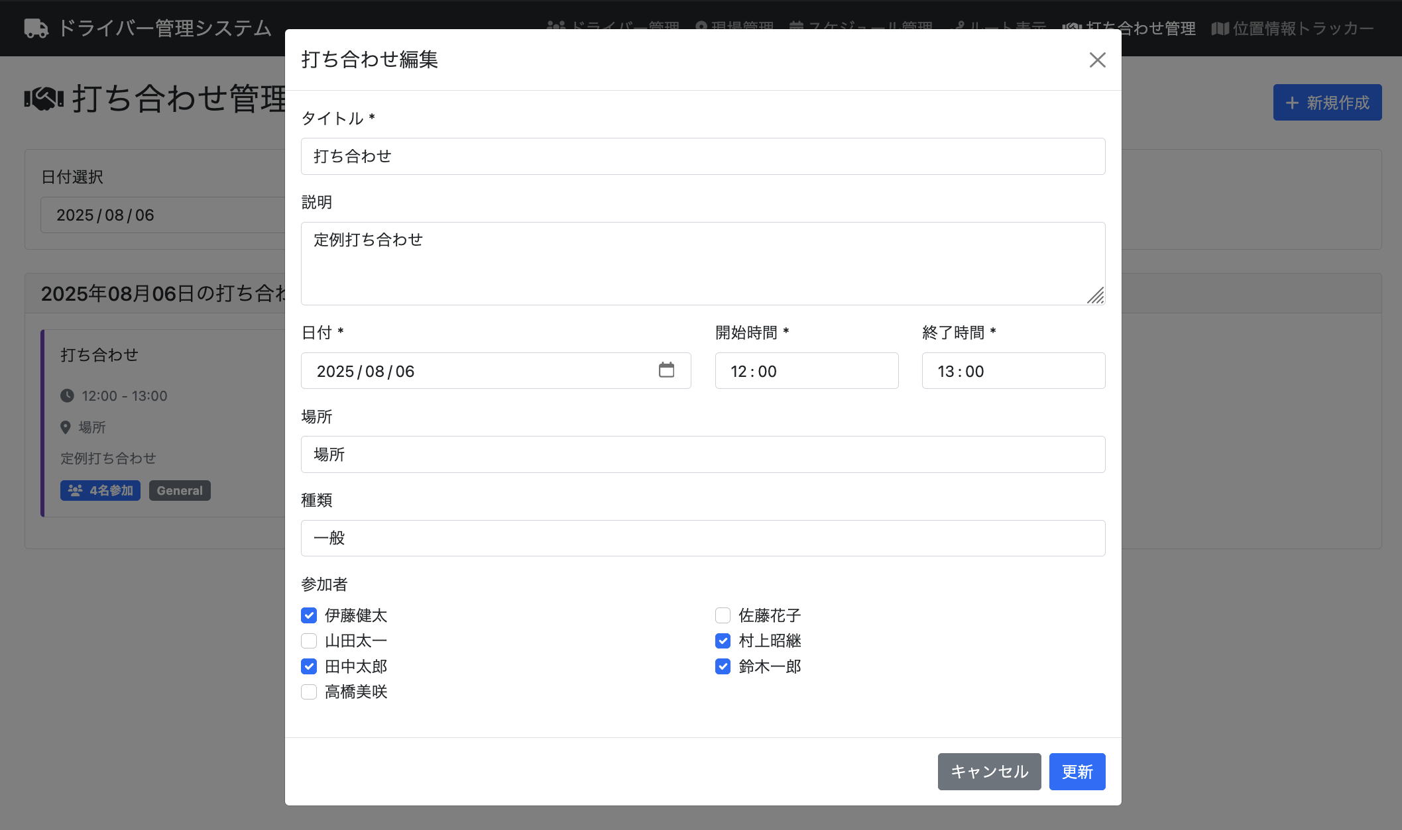Screen dimensions: 1402x830
Task: Open the 開始時間 time picker
Action: click(x=806, y=371)
